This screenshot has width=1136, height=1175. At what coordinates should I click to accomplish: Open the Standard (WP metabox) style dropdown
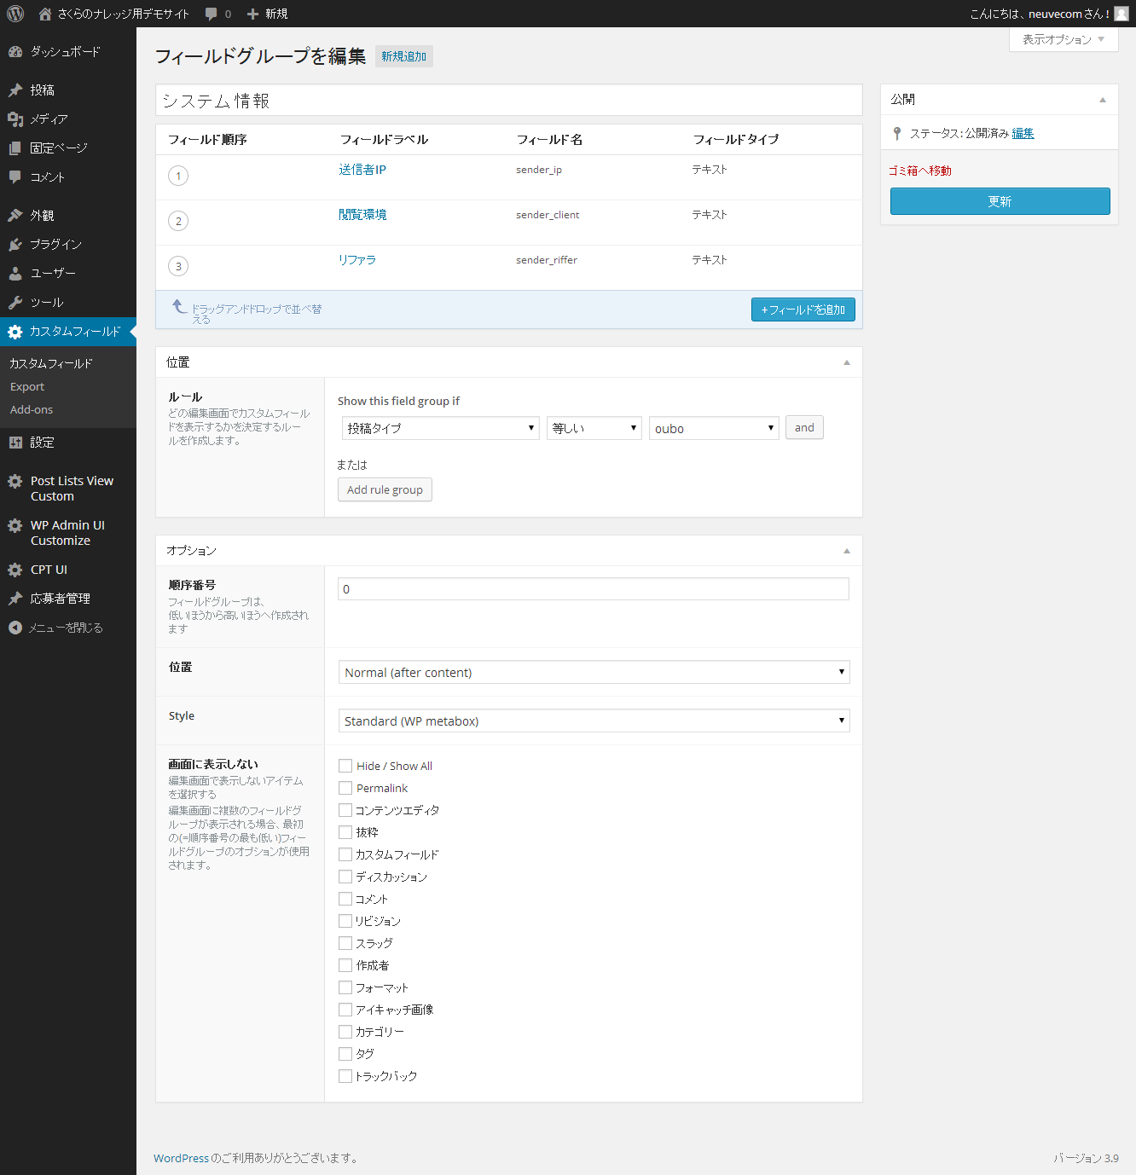(594, 721)
